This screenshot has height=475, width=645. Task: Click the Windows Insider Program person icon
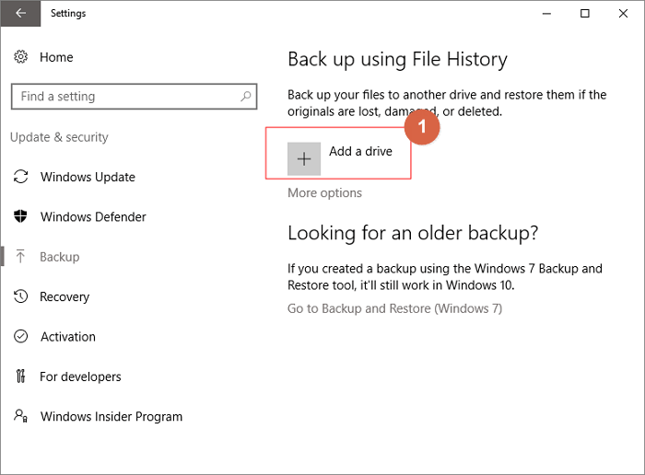tap(20, 416)
